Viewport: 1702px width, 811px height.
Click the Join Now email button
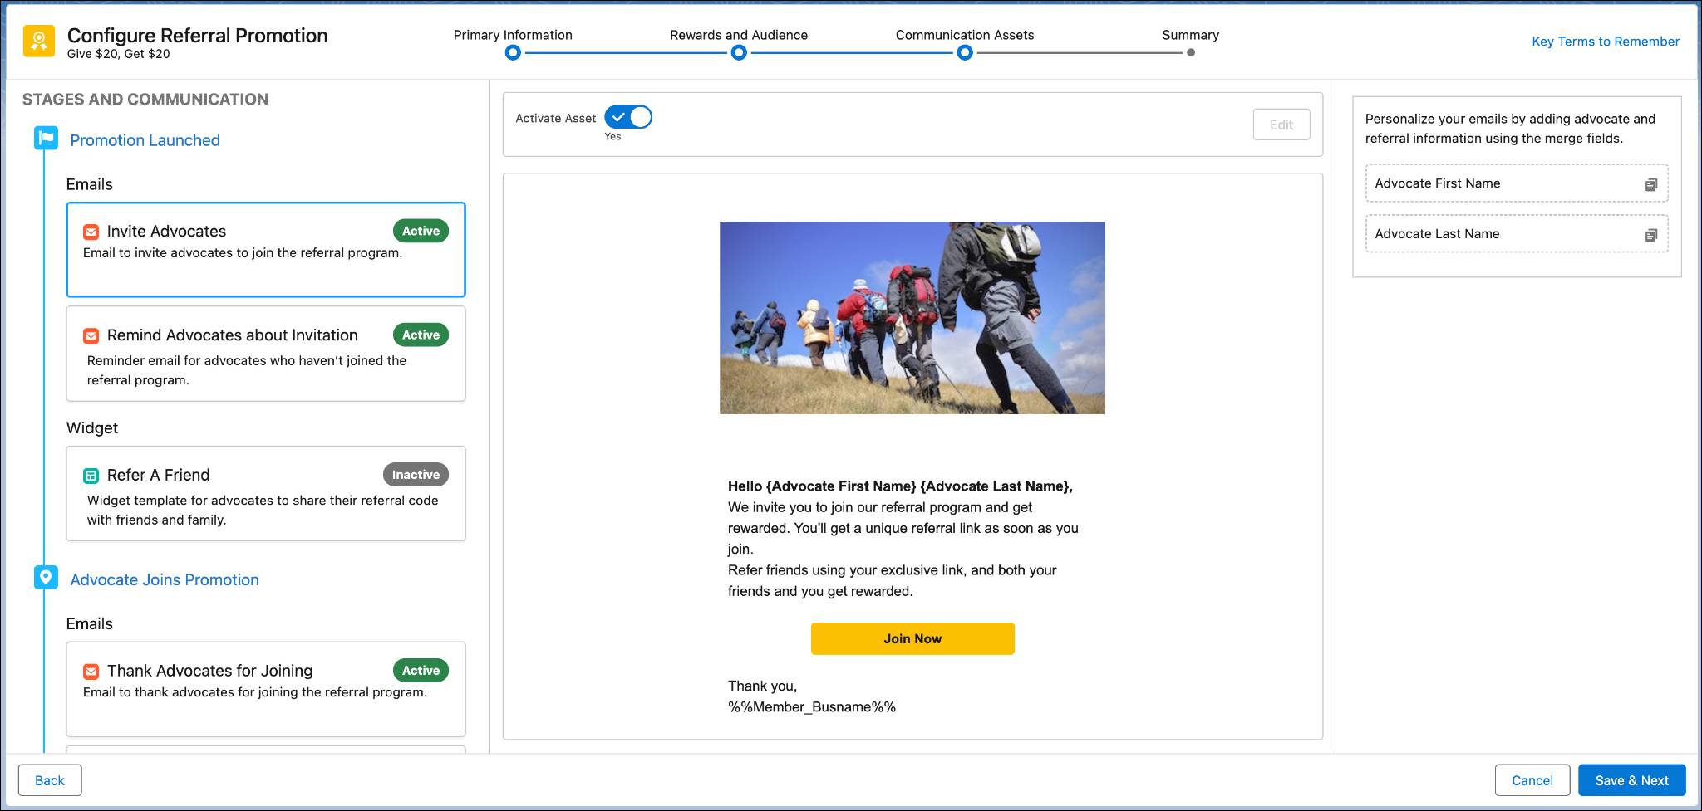(x=912, y=638)
